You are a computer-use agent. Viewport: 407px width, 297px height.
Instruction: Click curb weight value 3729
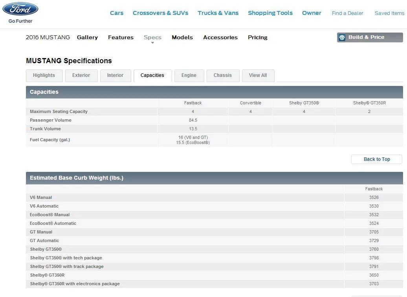[x=374, y=241]
